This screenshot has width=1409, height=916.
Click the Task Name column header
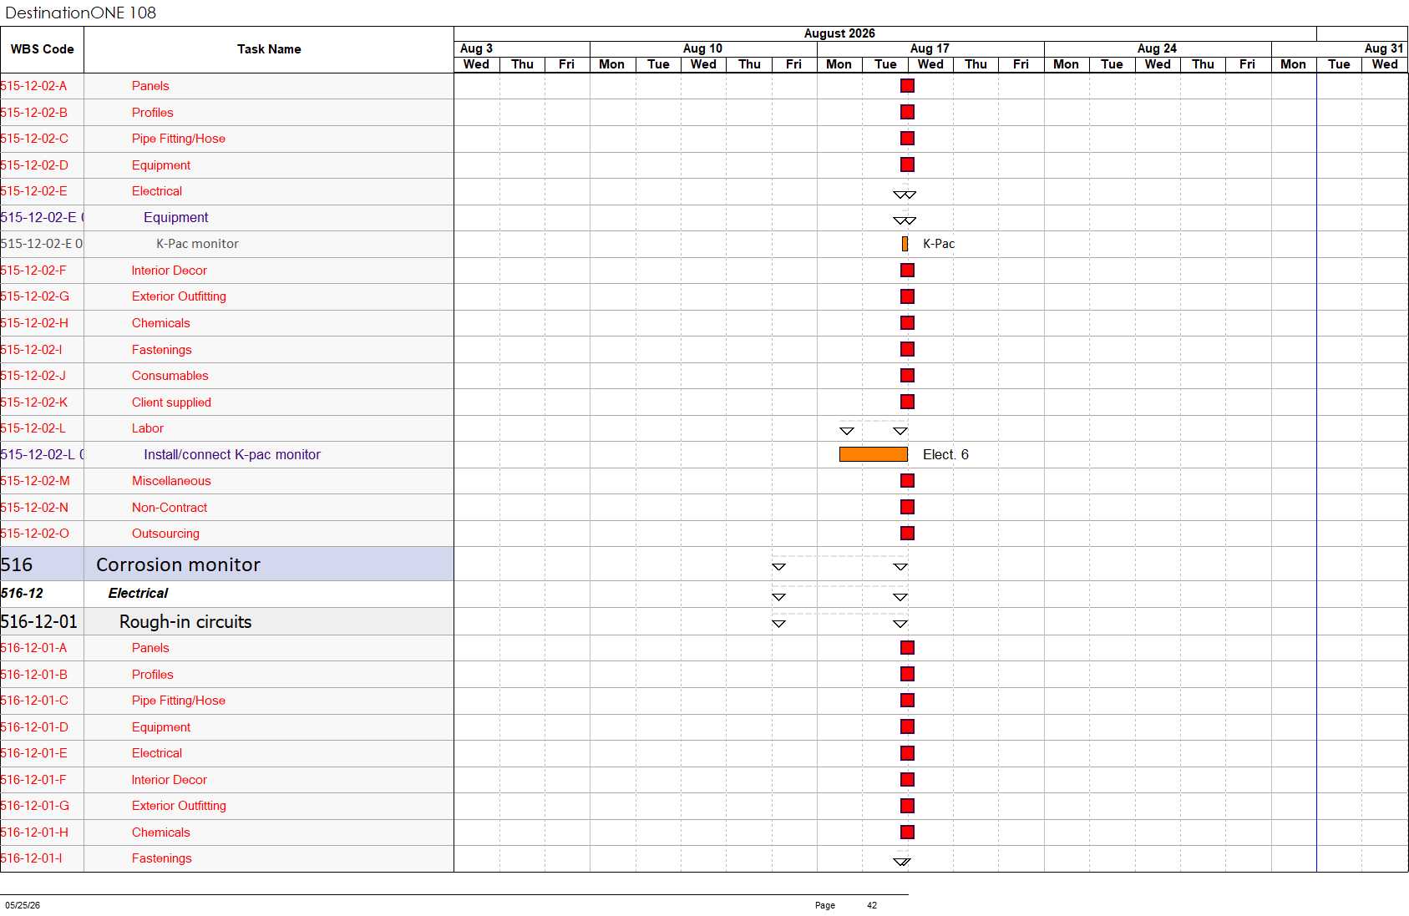[269, 49]
